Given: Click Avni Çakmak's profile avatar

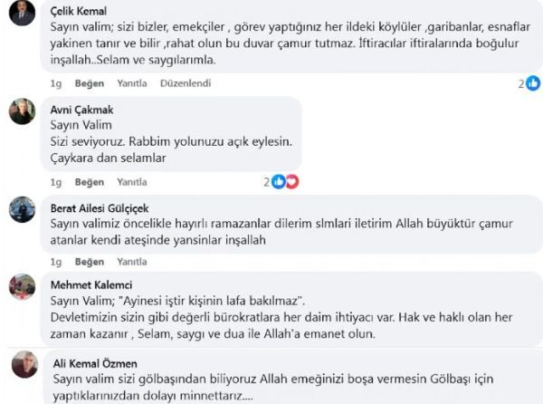Looking at the screenshot, I should click(22, 111).
